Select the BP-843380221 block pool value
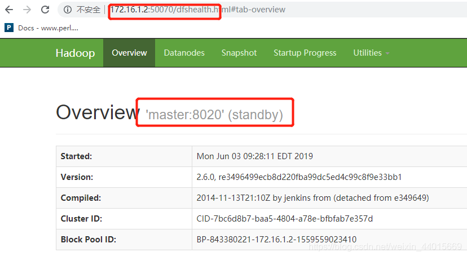 tap(276, 240)
